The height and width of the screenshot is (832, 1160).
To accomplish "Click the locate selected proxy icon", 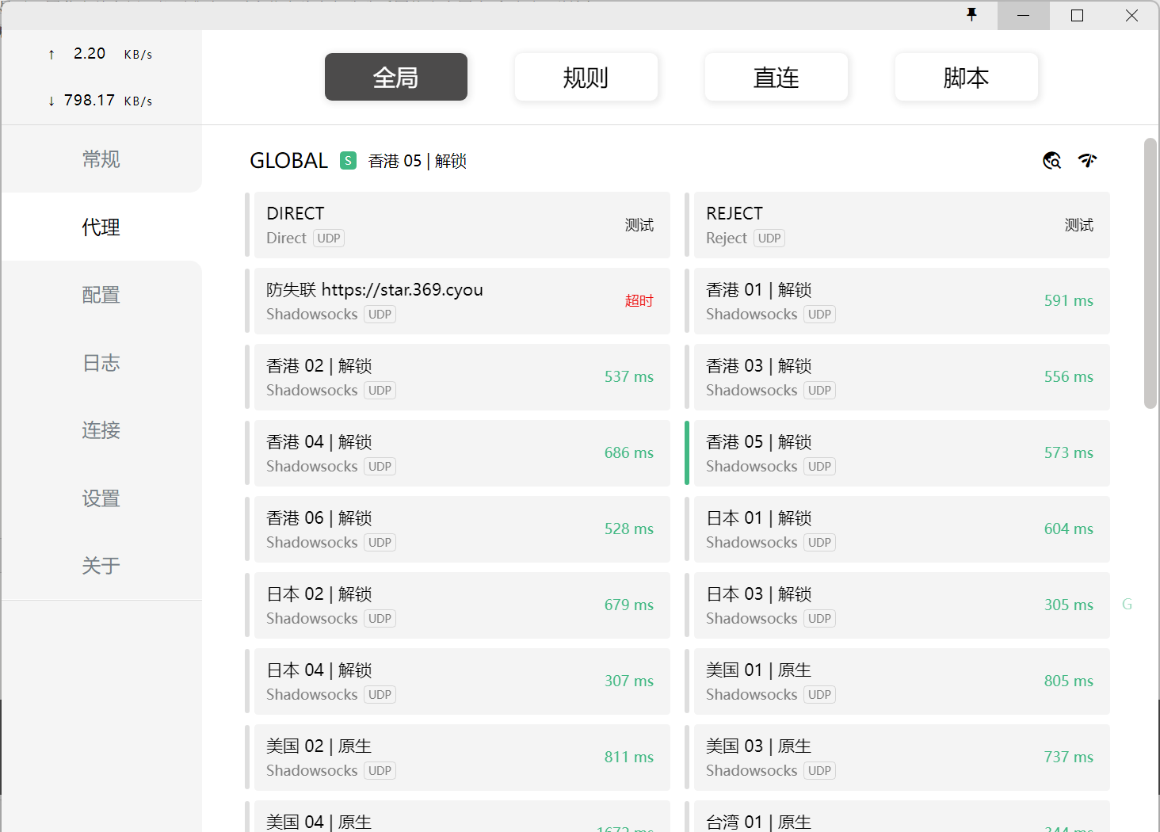I will click(1051, 161).
